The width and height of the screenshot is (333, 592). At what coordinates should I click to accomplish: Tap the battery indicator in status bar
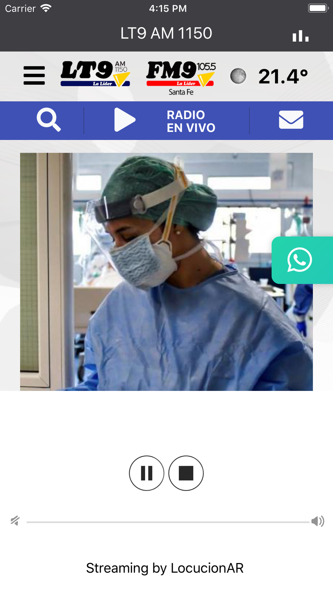tap(318, 8)
